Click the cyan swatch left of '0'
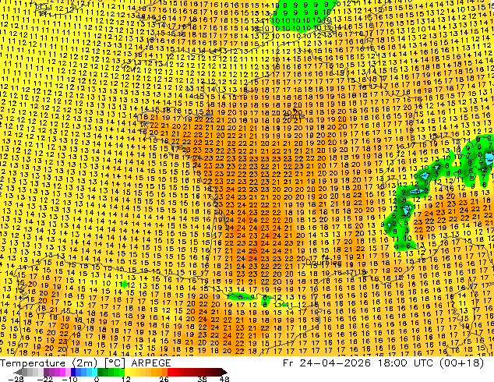Viewport: 494px width, 382px height. [94, 372]
